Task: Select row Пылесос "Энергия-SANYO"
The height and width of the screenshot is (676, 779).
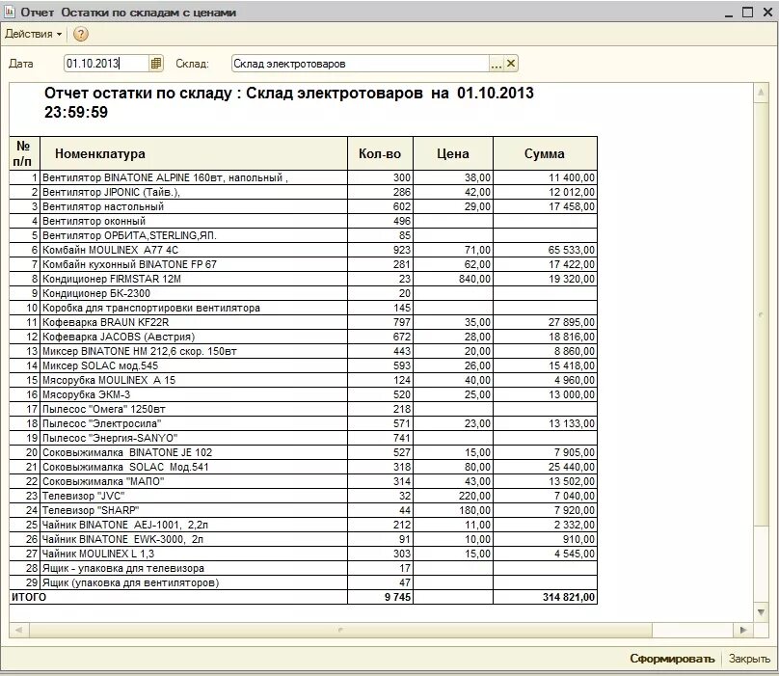Action: [303, 438]
